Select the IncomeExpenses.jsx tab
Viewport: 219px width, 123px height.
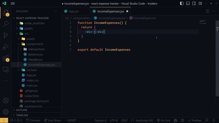110,11
